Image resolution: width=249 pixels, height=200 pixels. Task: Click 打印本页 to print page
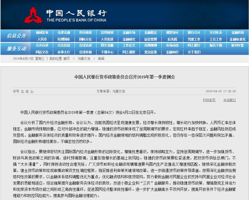(209, 100)
